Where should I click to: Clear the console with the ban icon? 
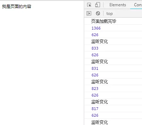pyautogui.click(x=98, y=14)
